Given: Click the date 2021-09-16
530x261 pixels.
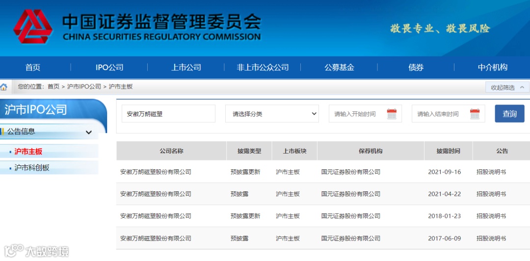Looking at the screenshot, I should pyautogui.click(x=445, y=172).
